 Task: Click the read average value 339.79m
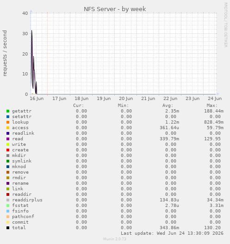tap(169, 139)
